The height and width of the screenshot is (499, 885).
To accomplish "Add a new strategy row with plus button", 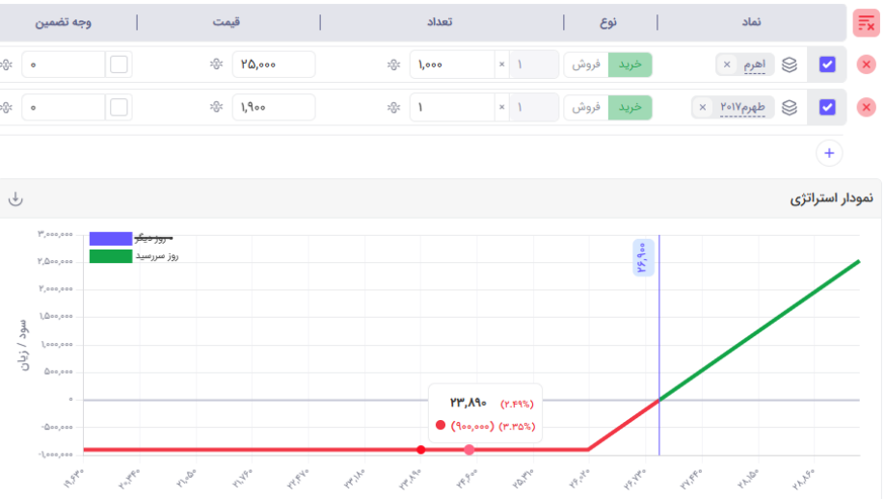I will pos(829,152).
